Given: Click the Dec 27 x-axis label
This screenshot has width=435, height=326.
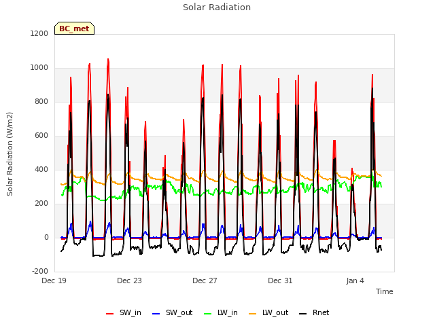Looking at the screenshot, I should tap(205, 280).
